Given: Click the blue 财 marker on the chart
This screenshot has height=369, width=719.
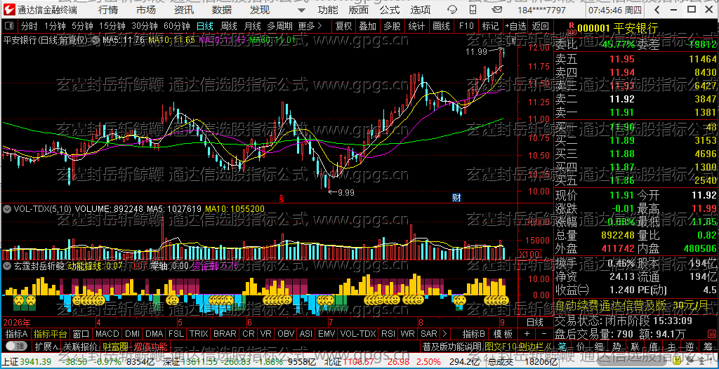Looking at the screenshot, I should pos(456,198).
